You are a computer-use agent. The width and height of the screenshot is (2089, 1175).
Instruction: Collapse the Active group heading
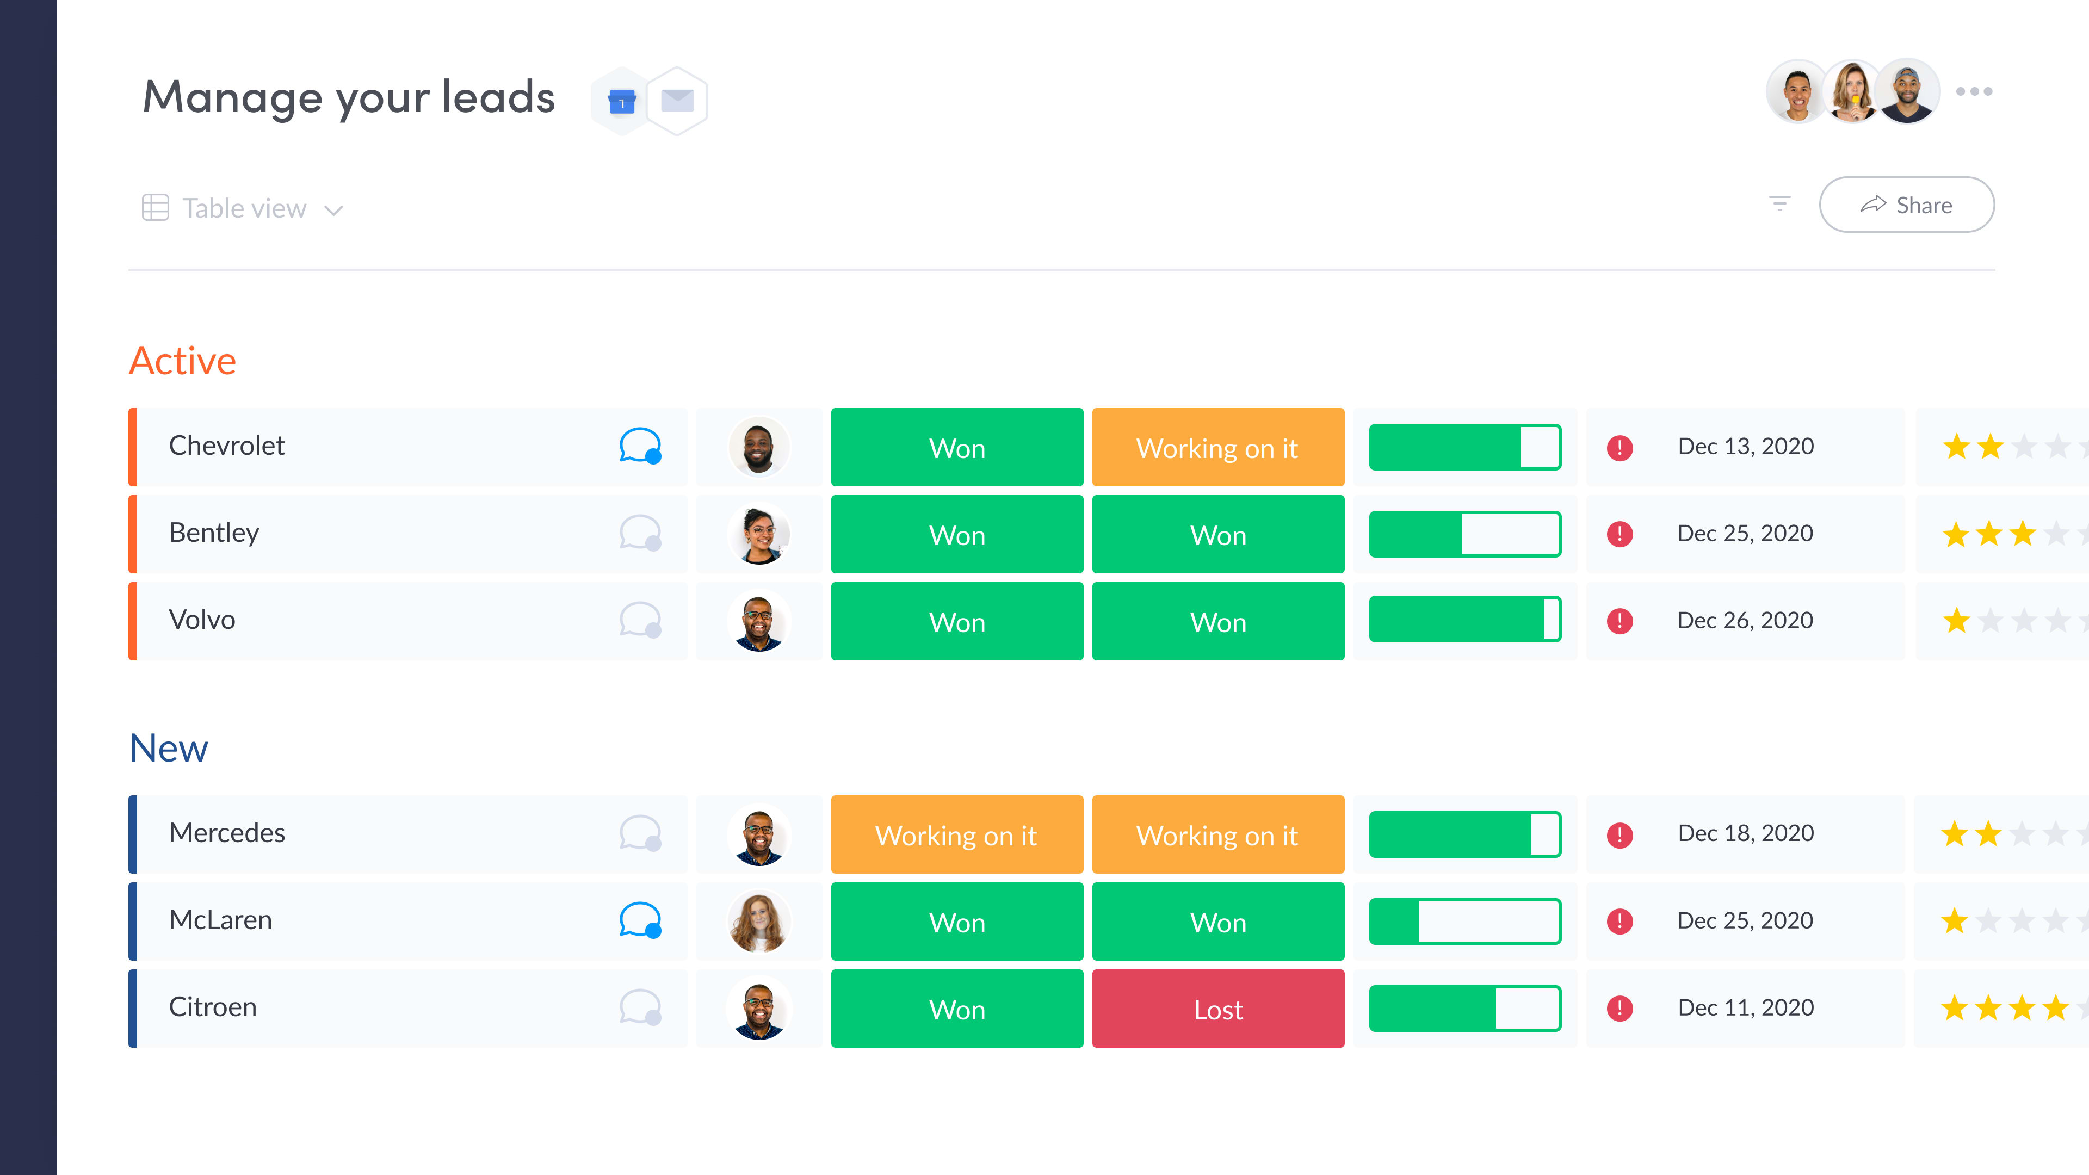pyautogui.click(x=182, y=361)
